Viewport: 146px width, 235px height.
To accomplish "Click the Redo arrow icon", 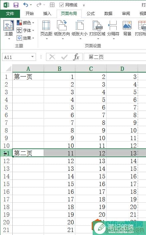I will 39,5.
